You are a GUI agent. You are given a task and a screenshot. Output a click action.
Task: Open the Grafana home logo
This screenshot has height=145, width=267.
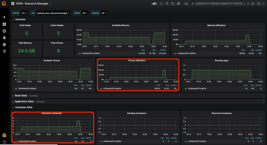(4, 3)
